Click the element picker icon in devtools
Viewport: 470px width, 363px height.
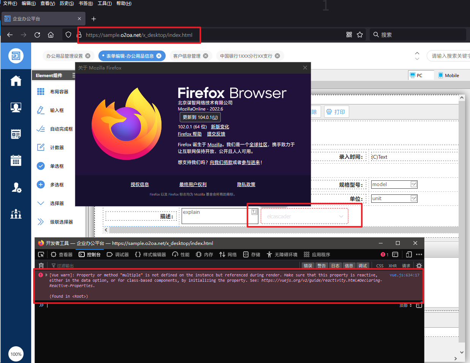[x=41, y=254]
